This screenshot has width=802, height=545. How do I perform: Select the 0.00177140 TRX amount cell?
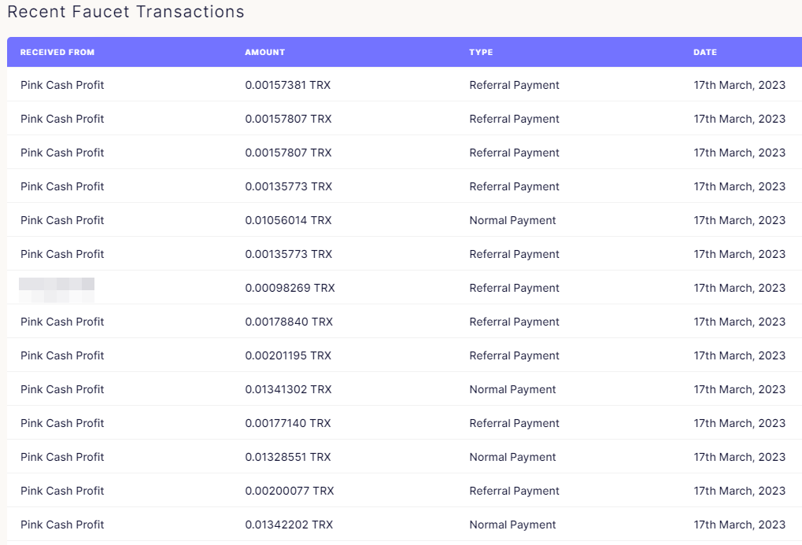(288, 423)
